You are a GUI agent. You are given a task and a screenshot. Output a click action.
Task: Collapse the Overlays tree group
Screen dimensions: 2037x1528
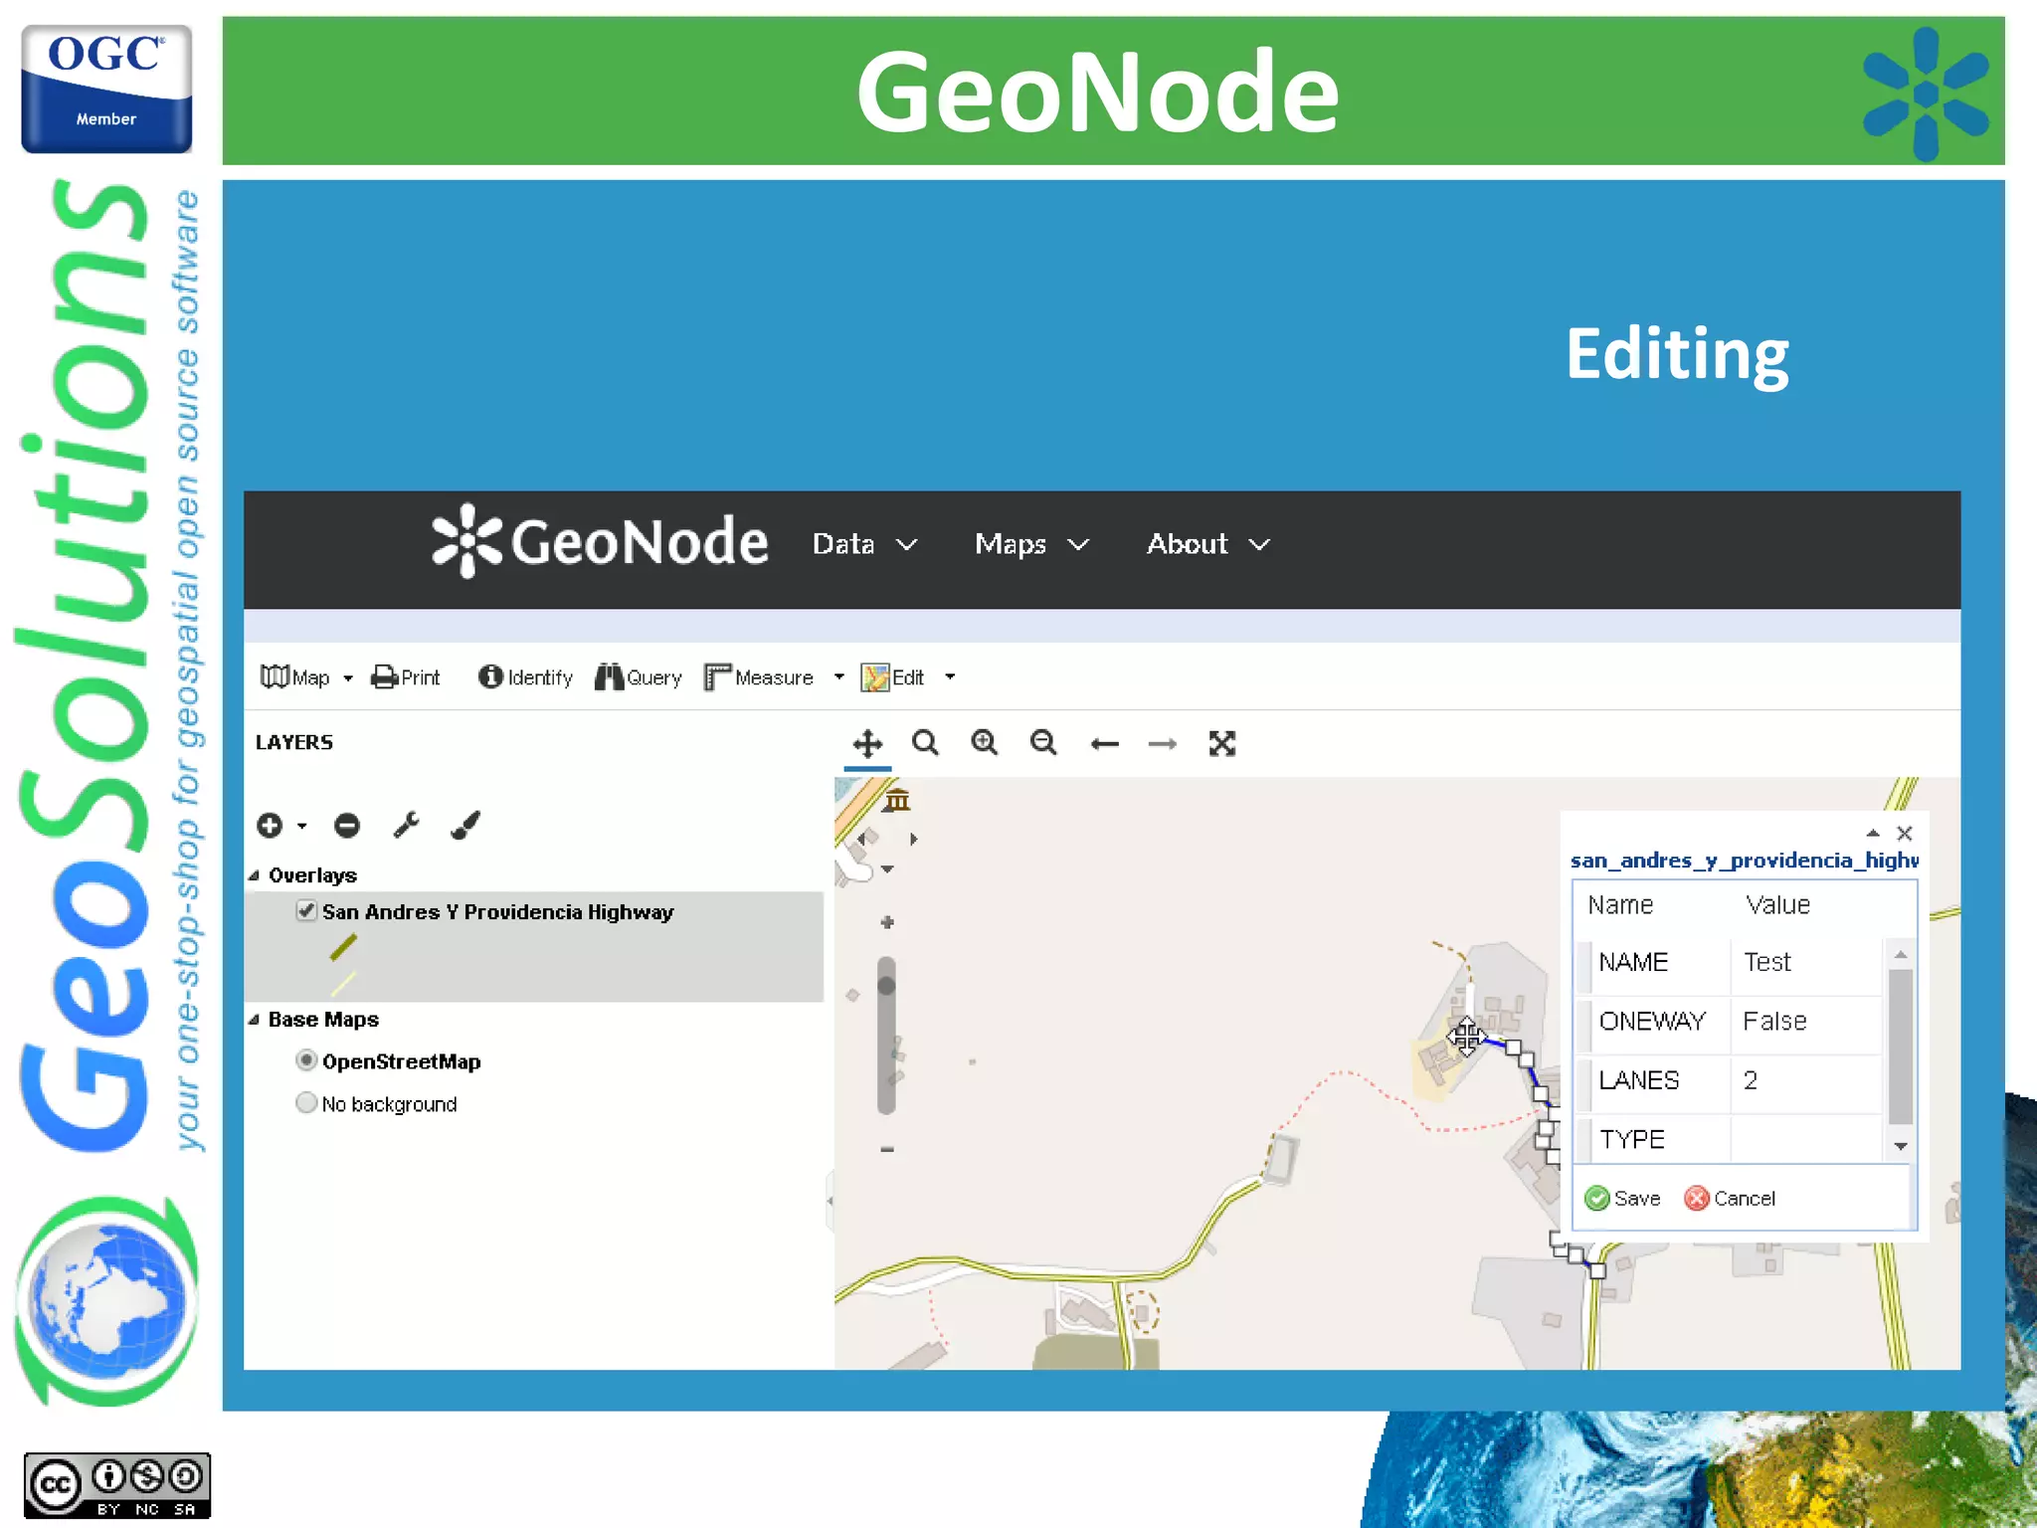254,875
